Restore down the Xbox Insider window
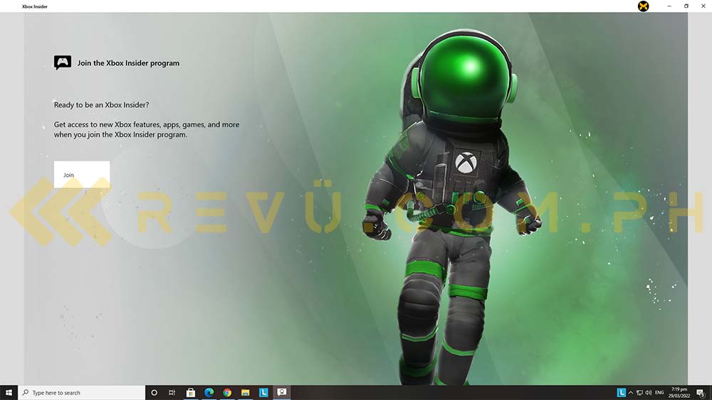Image resolution: width=712 pixels, height=400 pixels. pyautogui.click(x=686, y=6)
